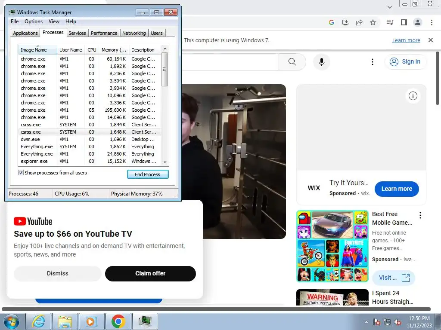
Task: Open Best Free Mobile Games ad thumbnail
Action: coord(332,246)
